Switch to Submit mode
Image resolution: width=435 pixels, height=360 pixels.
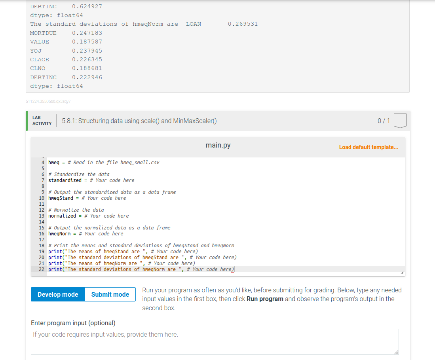click(x=110, y=294)
